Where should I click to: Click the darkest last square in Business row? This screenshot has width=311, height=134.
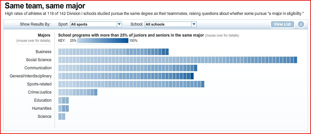[x=167, y=52]
